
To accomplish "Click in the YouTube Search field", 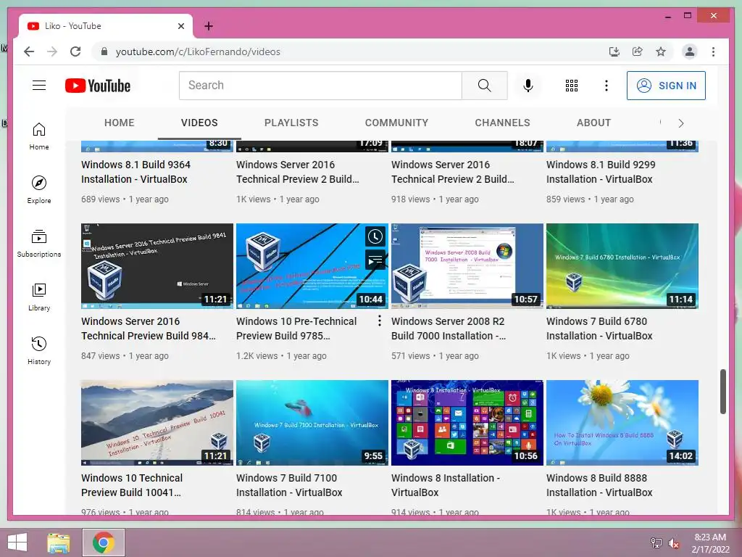I will (320, 86).
